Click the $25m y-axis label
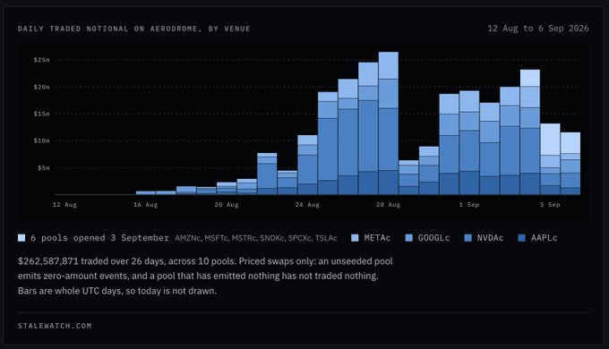Image resolution: width=609 pixels, height=349 pixels. 41,60
